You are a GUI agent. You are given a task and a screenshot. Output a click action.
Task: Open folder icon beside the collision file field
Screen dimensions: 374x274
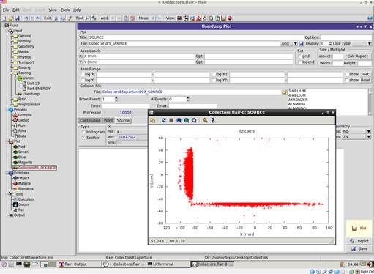(x=284, y=92)
